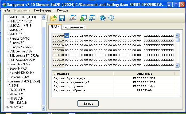Click the Версия коммуникаций row label
Screen dimensions: 186x114
(71, 82)
